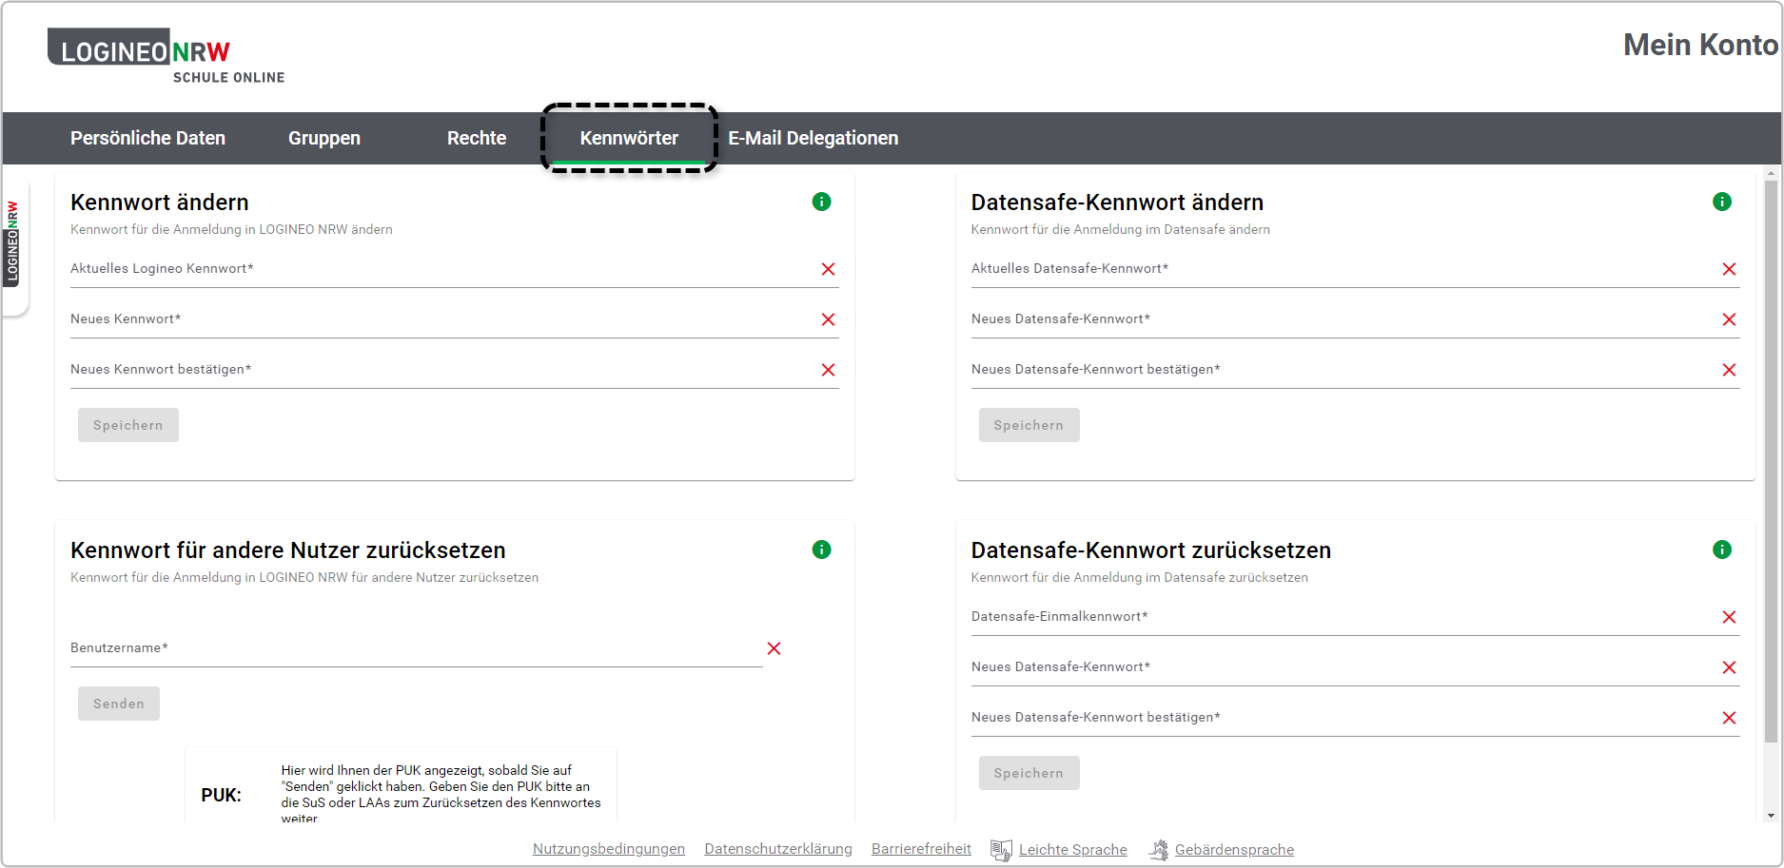Open the Gebärdensprache link
1784x868 pixels.
point(1234,850)
